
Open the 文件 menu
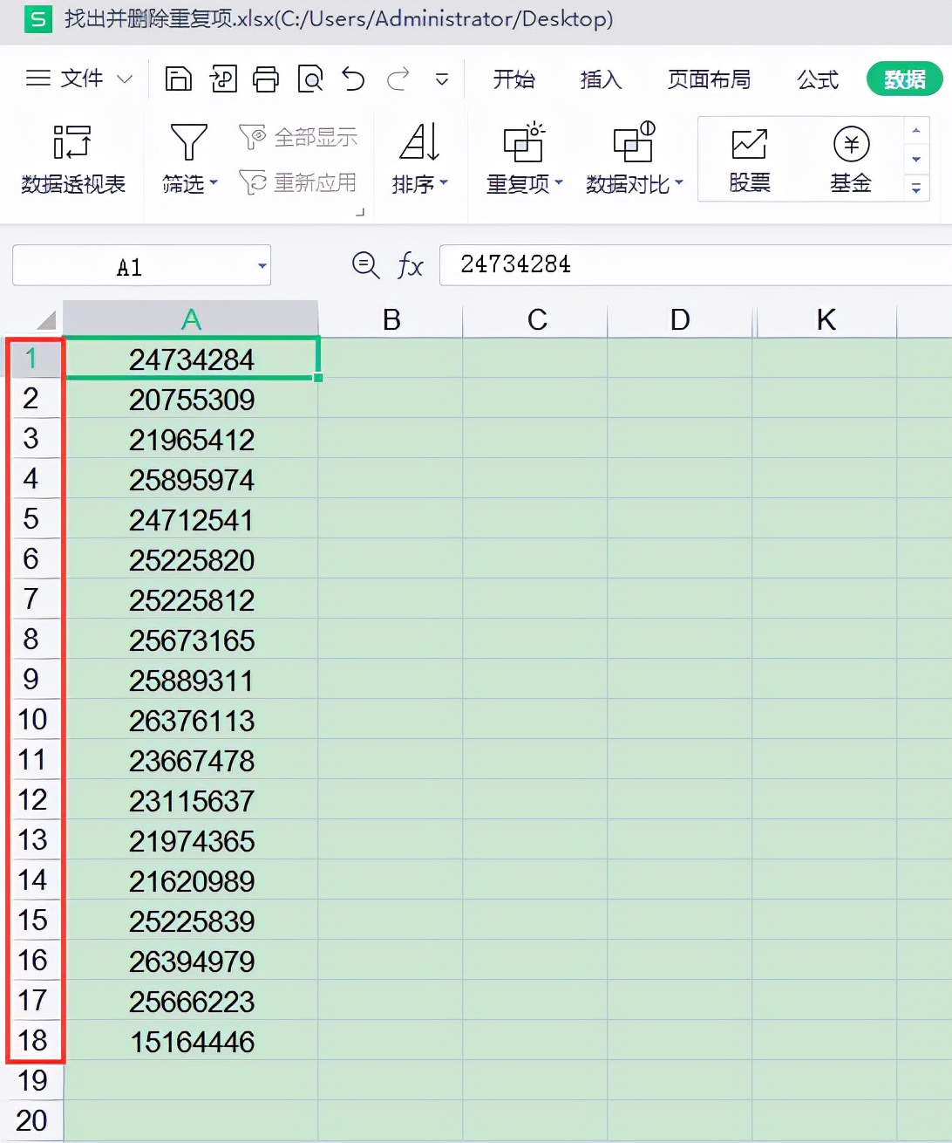[x=82, y=79]
